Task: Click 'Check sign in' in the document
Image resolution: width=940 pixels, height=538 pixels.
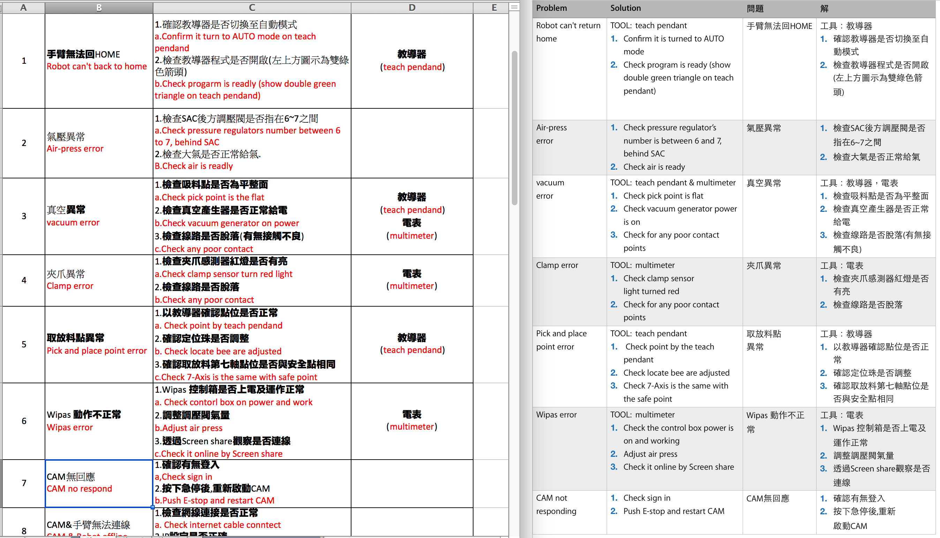Action: (646, 498)
